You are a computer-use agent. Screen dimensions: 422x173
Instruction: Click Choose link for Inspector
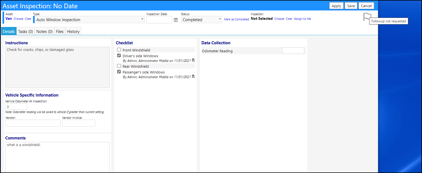(x=279, y=19)
